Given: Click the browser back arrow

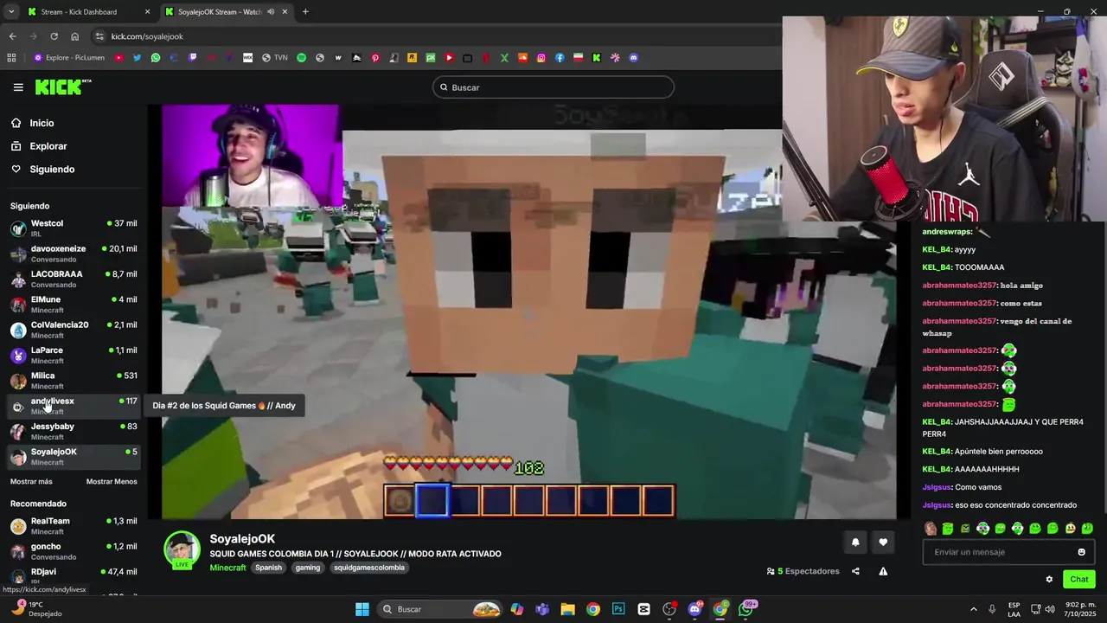Looking at the screenshot, I should (12, 36).
